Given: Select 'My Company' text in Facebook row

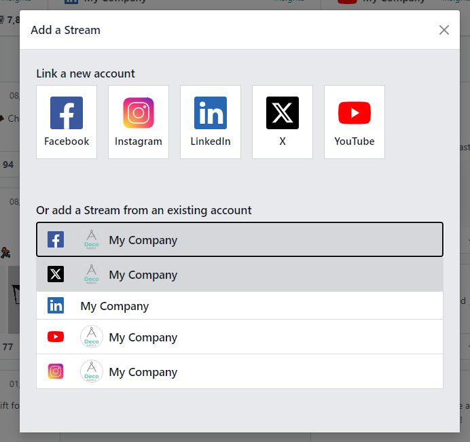Looking at the screenshot, I should pos(143,240).
